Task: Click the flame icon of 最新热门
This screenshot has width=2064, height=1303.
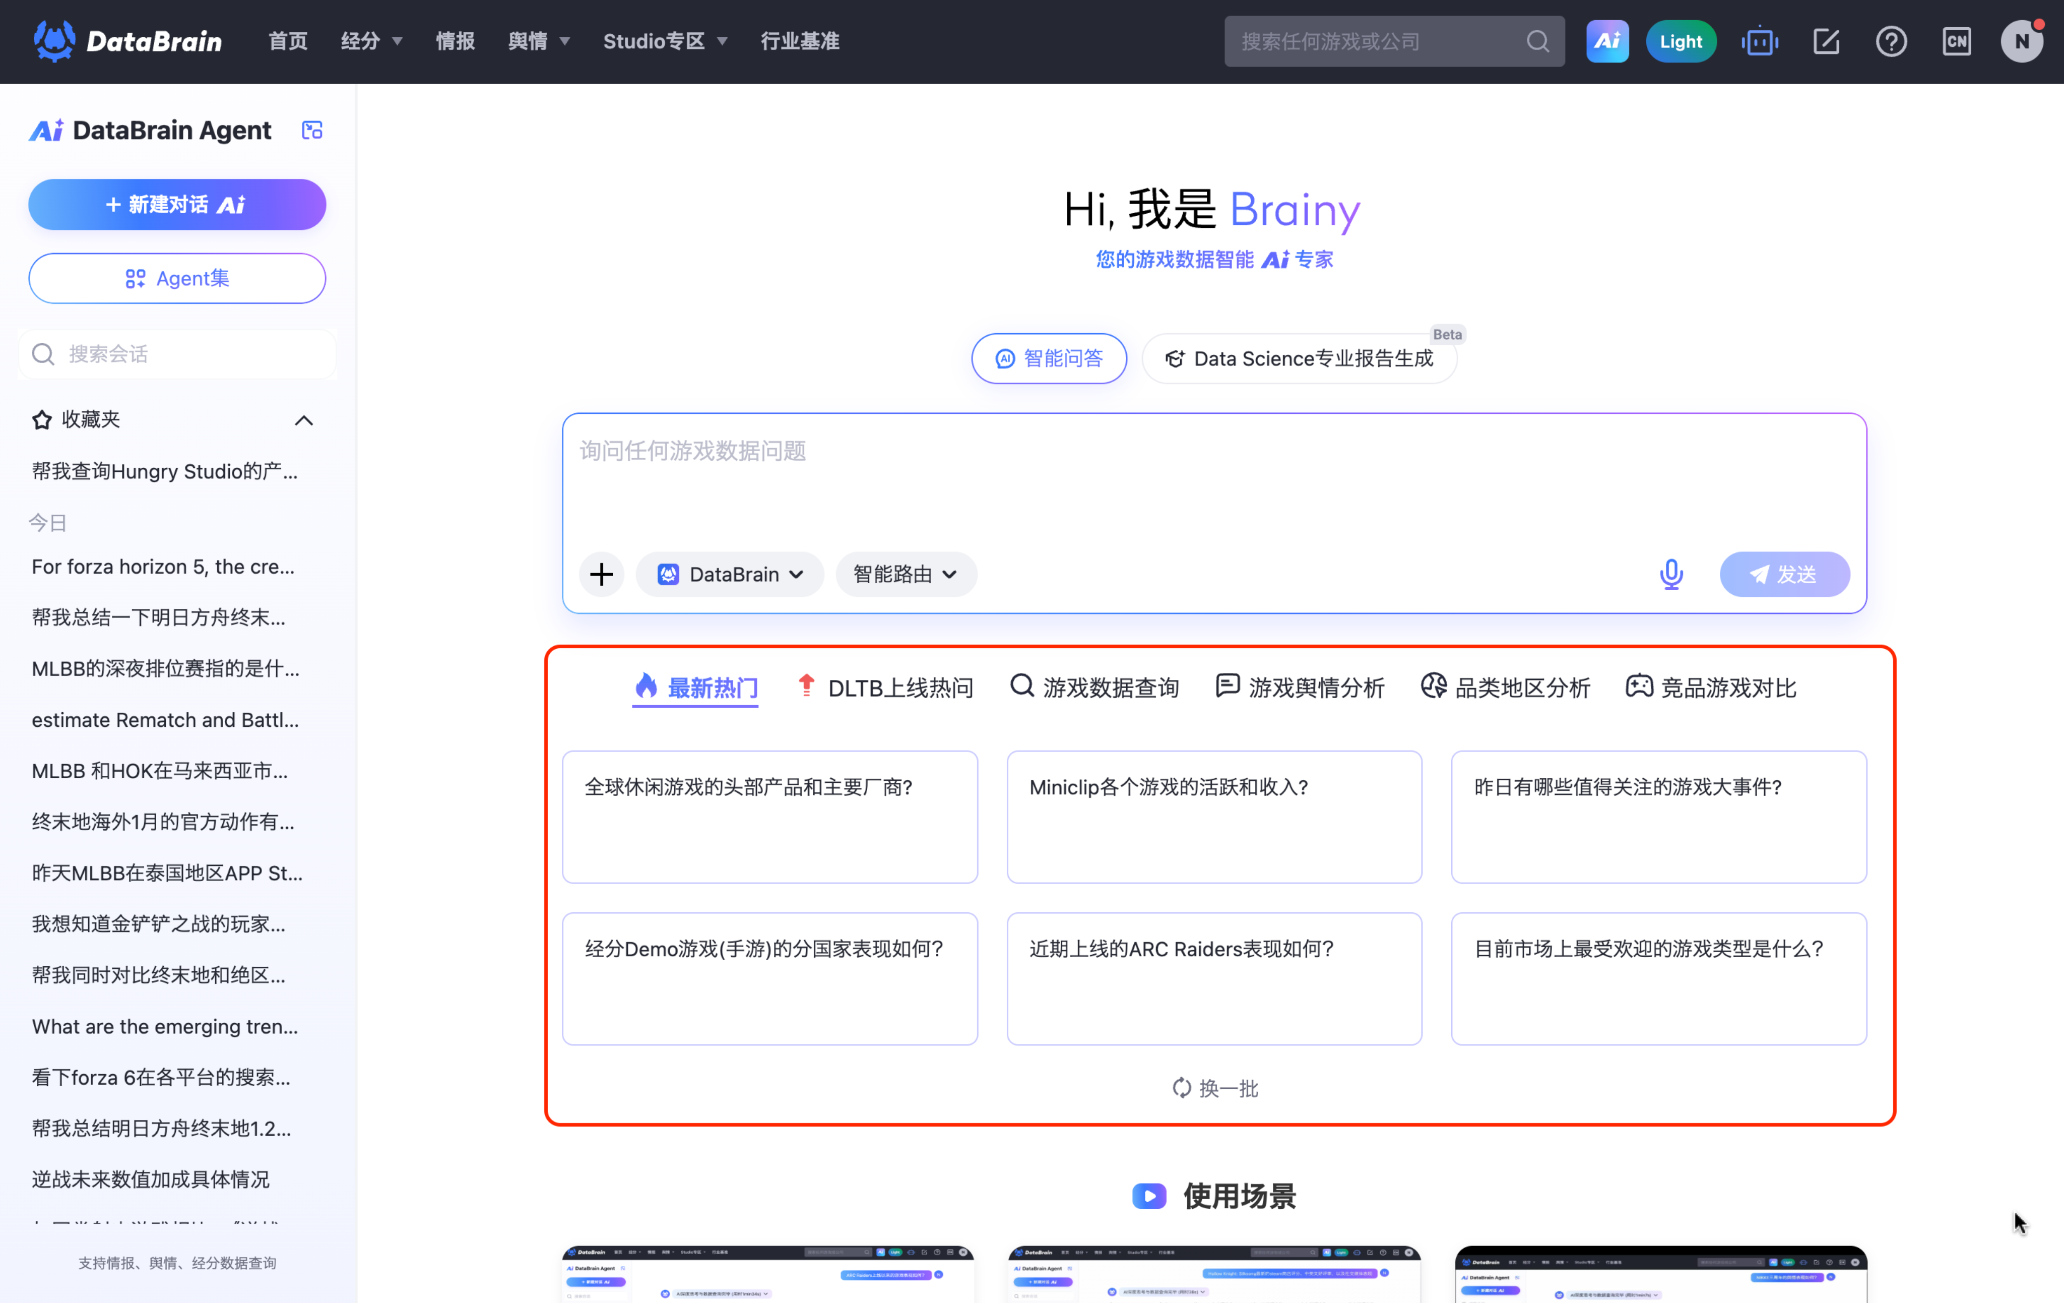Action: [x=647, y=686]
